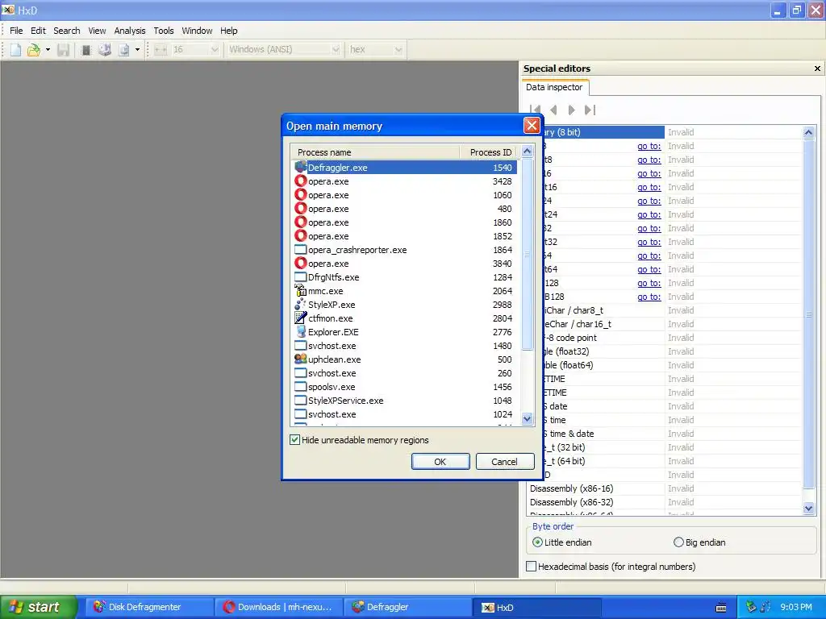Click go to link in B128 row
Screen dimensions: 826x619
pos(649,297)
